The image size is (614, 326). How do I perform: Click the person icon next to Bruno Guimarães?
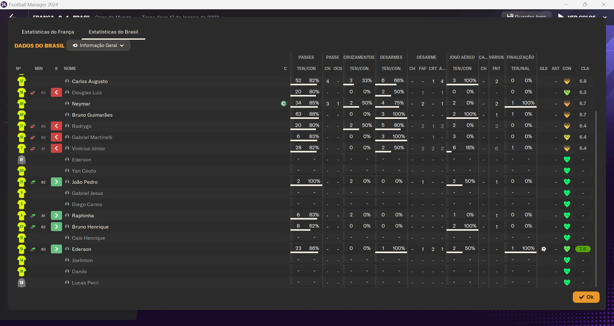67,115
